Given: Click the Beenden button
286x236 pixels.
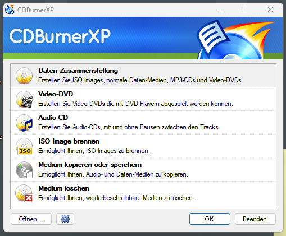Looking at the screenshot, I should tap(255, 219).
